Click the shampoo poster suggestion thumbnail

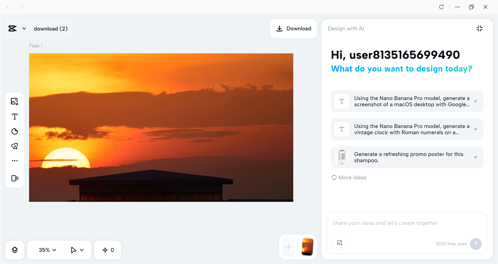click(x=342, y=157)
